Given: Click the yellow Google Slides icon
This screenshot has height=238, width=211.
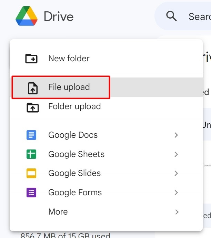Looking at the screenshot, I should [31, 173].
